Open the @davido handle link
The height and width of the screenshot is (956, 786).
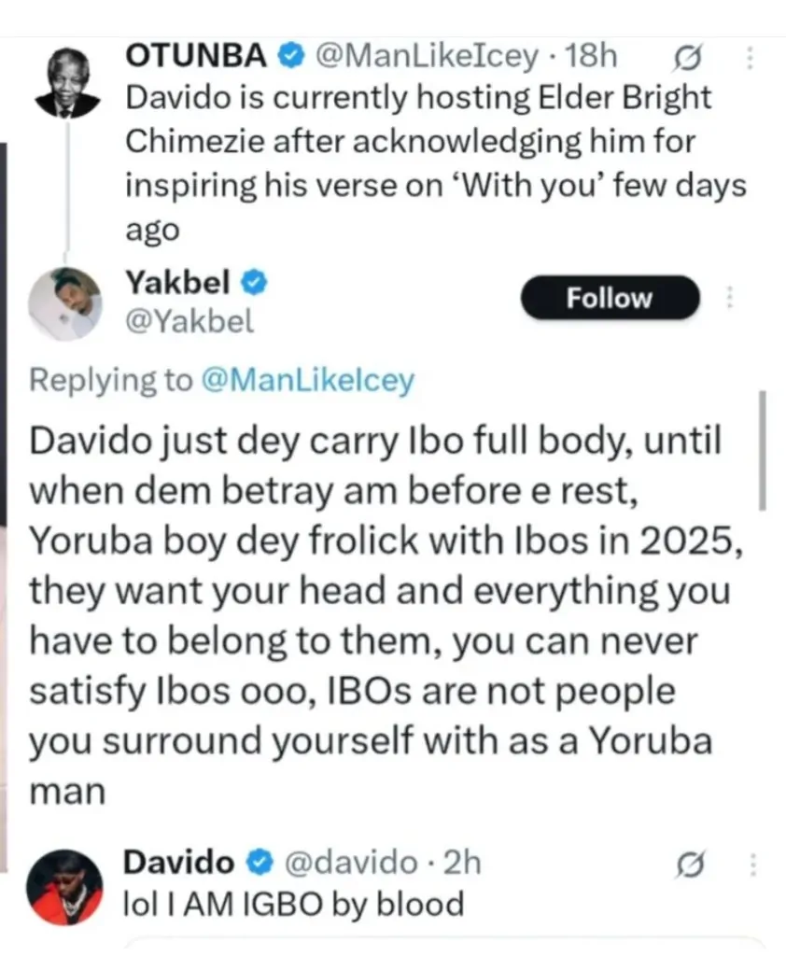[x=351, y=863]
